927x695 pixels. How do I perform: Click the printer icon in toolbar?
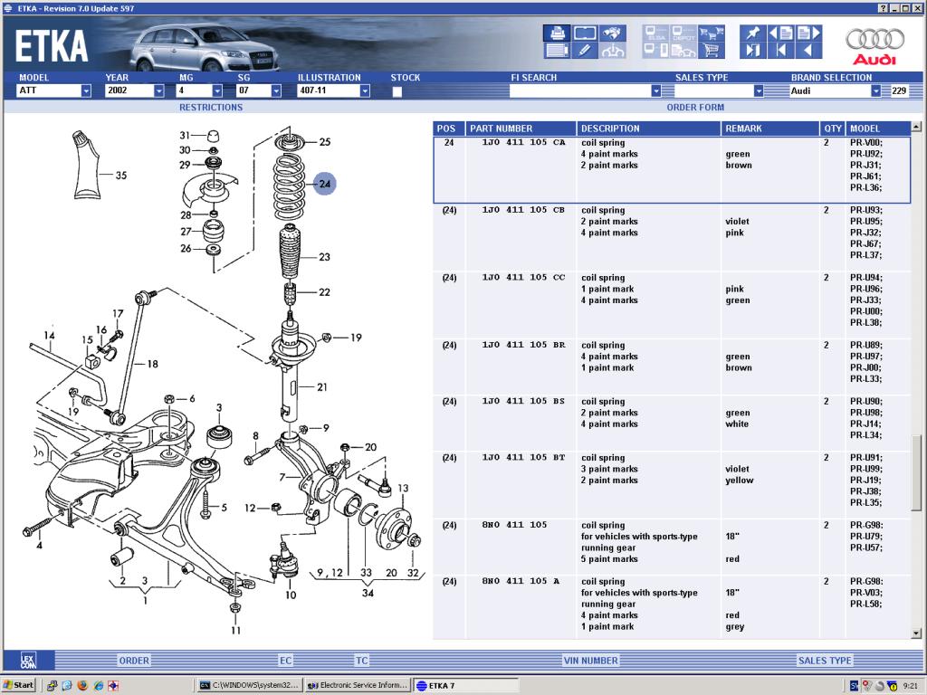557,33
